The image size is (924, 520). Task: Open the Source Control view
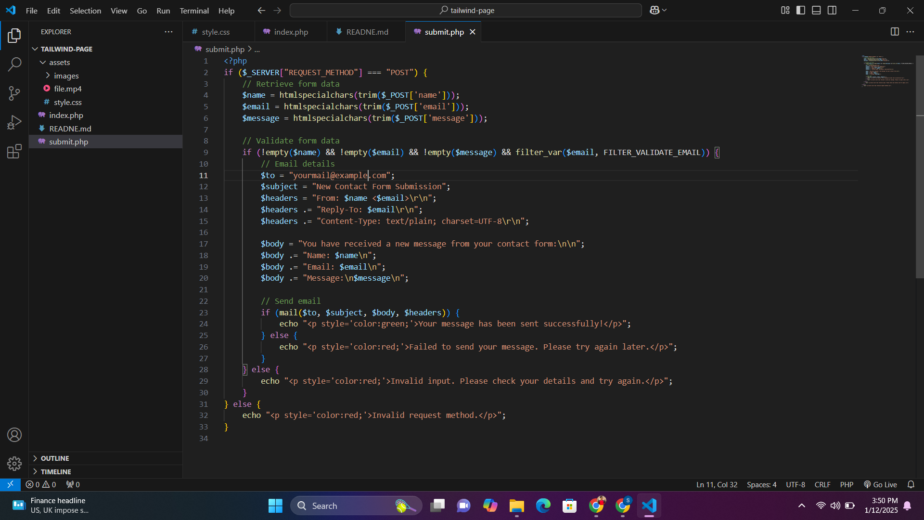pos(14,93)
